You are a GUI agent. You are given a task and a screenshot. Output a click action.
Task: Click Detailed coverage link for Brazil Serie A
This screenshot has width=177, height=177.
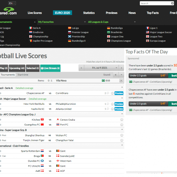pos(24,88)
